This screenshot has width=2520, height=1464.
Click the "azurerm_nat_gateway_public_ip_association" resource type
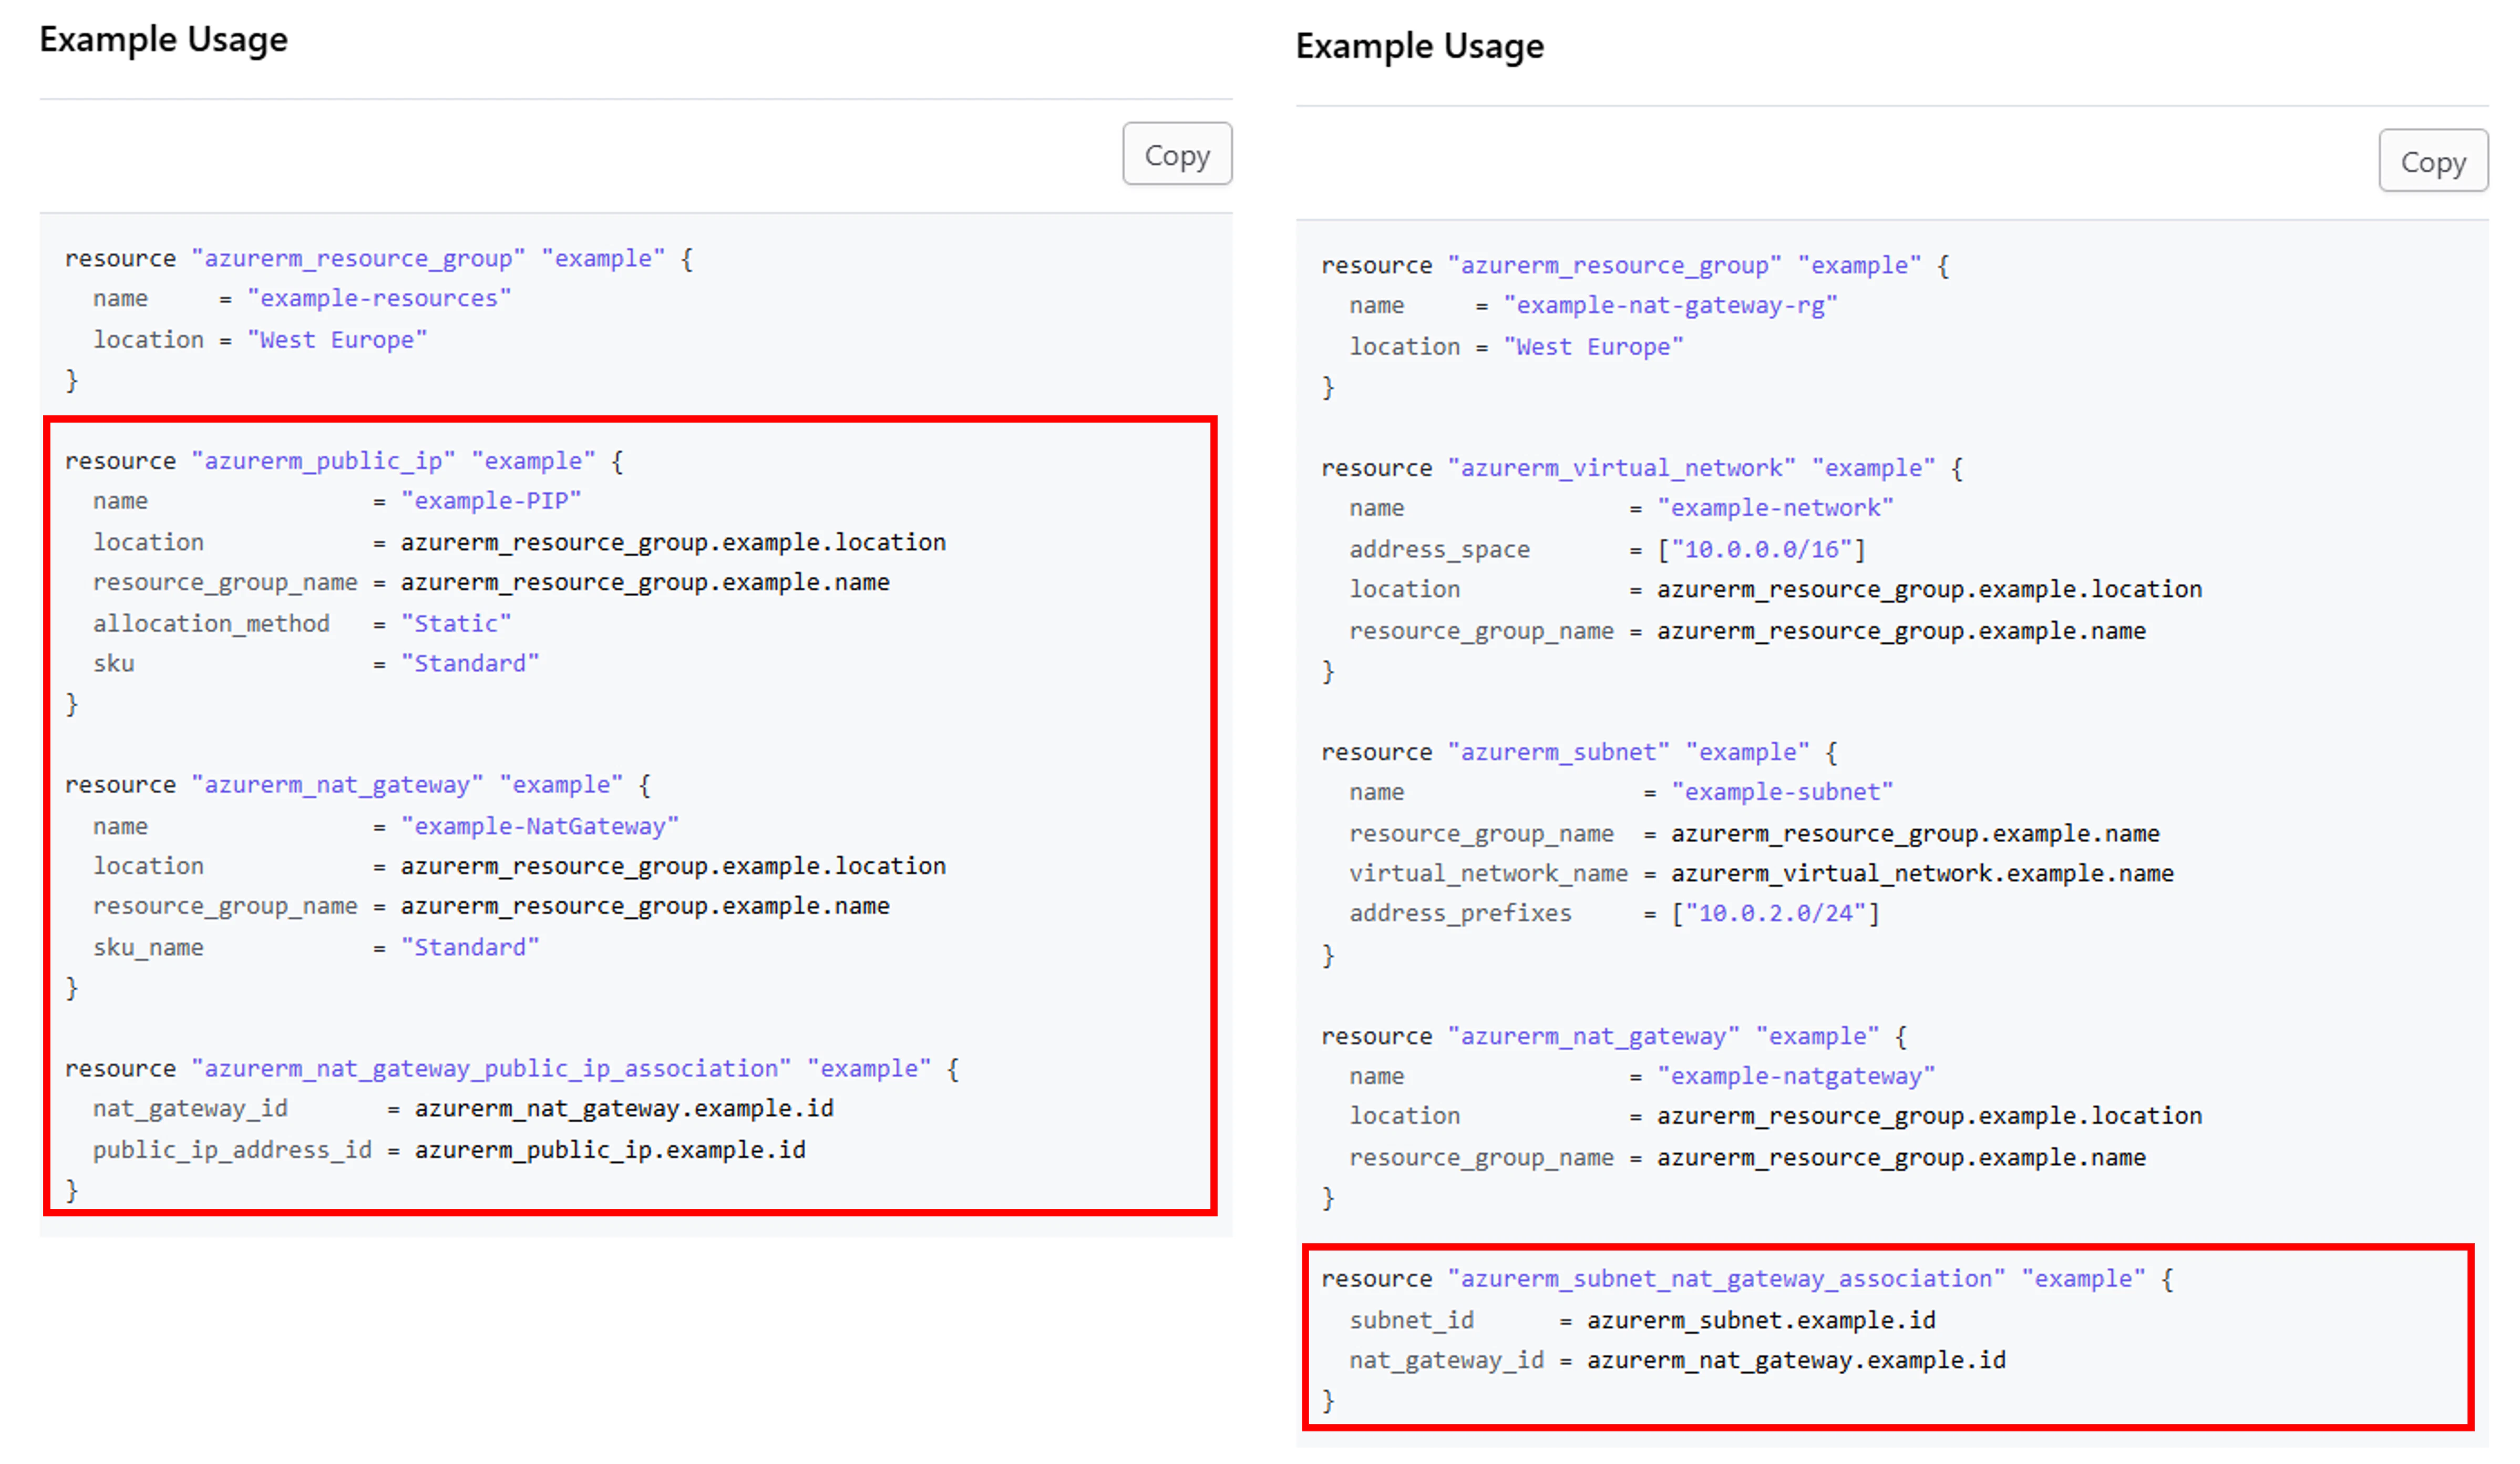(x=491, y=1069)
